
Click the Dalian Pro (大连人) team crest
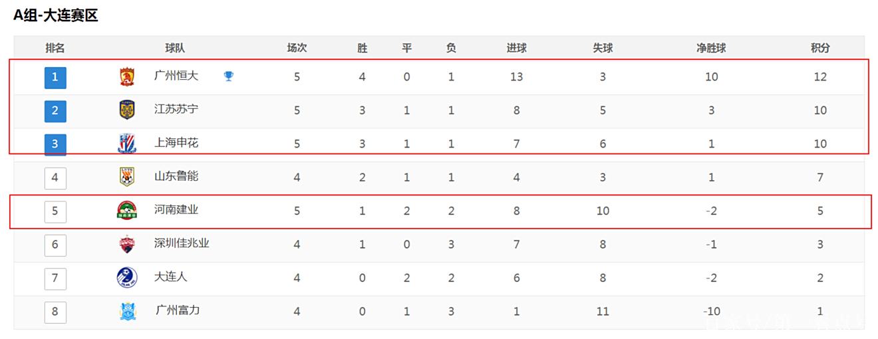127,277
